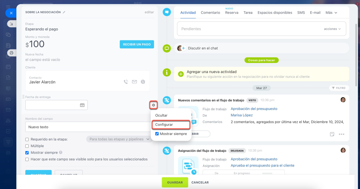The width and height of the screenshot is (360, 189).
Task: Click the phone icon for Javier Alarcón
Action: coord(126,82)
